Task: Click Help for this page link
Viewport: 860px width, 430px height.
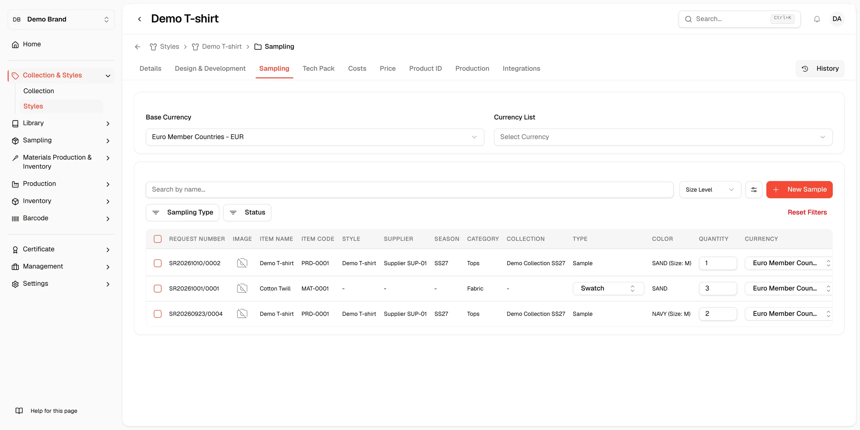Action: pyautogui.click(x=54, y=411)
